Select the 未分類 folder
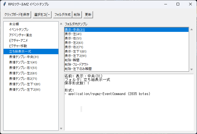 click(x=31, y=24)
